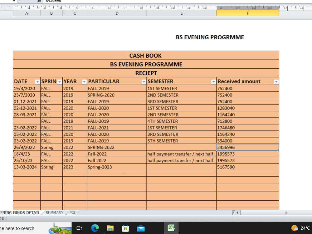The height and width of the screenshot is (234, 312).
Task: Select column A header
Action: [x=27, y=13]
